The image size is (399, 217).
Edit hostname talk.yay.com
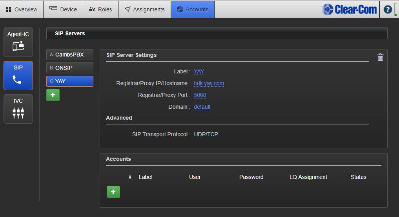209,83
